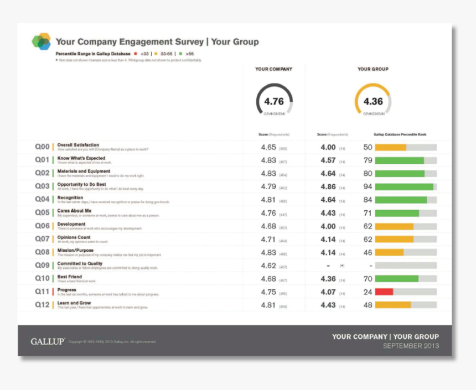Select the Q07 'Opinions Count' row label

[74, 237]
